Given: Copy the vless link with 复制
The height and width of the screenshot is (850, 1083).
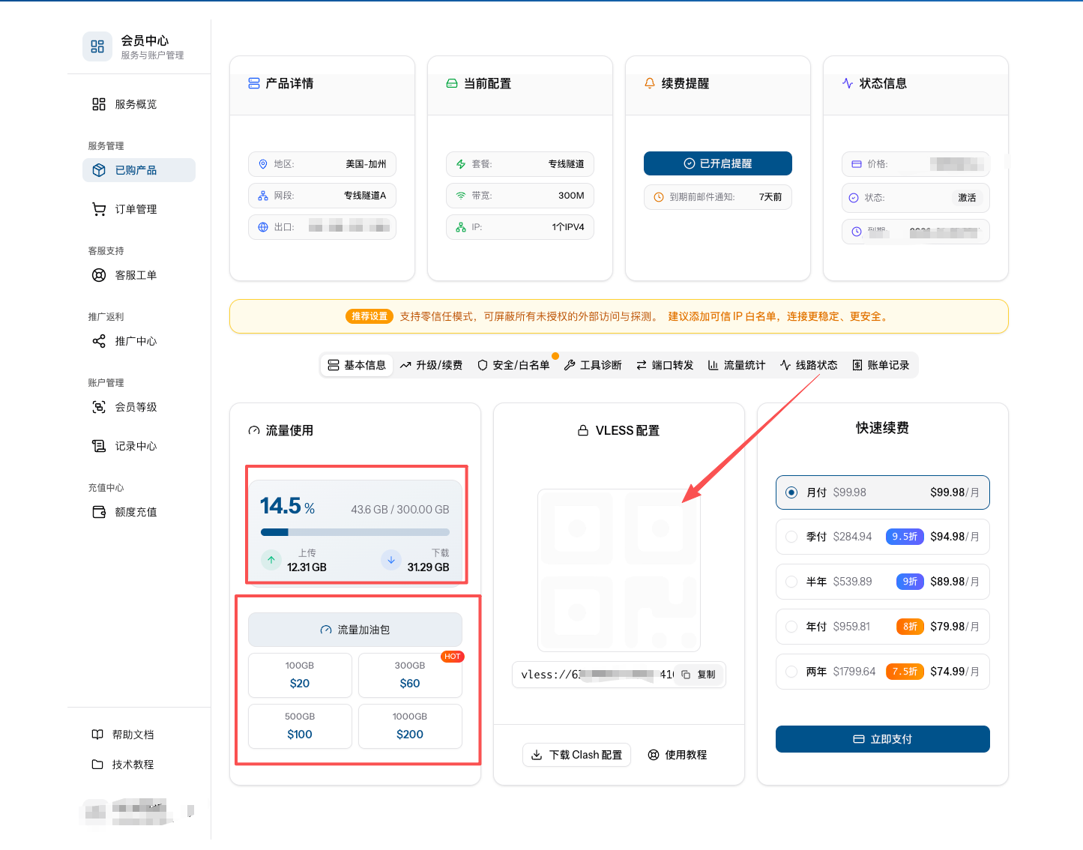Looking at the screenshot, I should (x=699, y=675).
